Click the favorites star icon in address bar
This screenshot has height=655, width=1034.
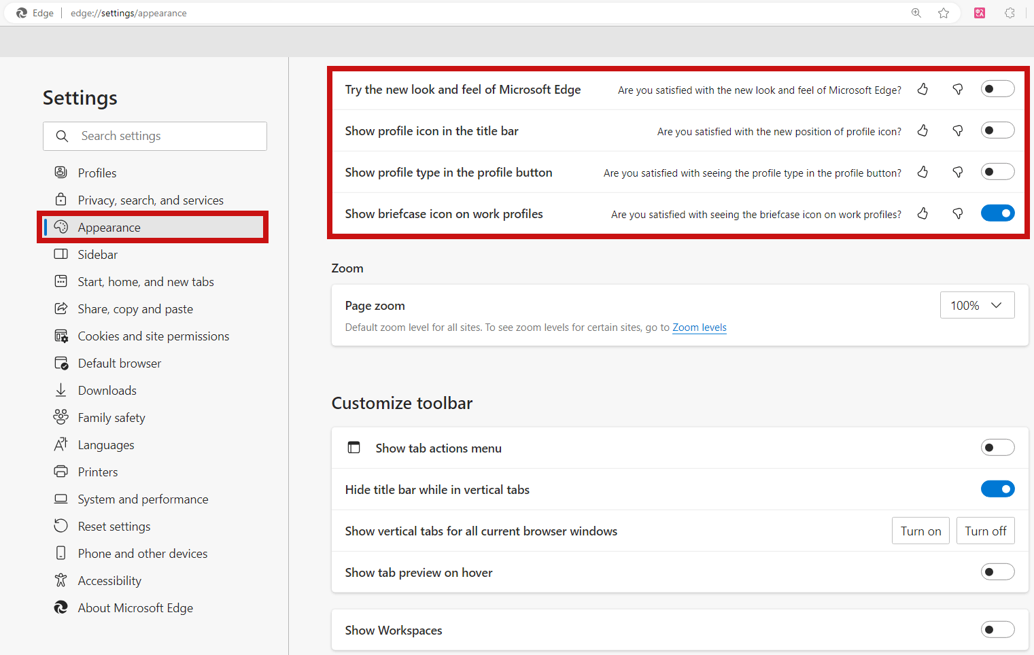pos(944,13)
